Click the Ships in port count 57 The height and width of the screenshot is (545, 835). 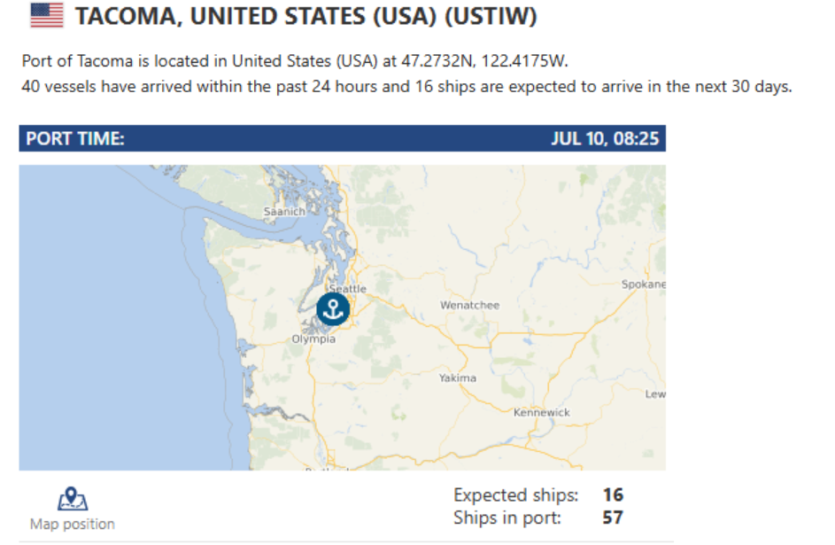click(x=613, y=518)
